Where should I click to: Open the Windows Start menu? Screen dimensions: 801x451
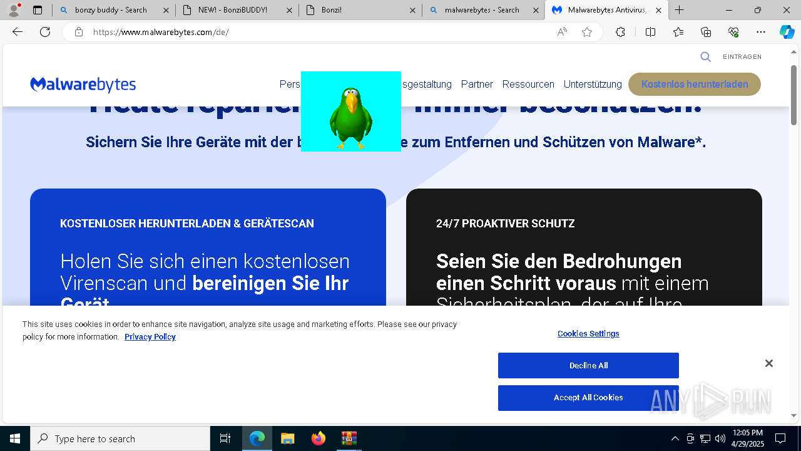(15, 438)
